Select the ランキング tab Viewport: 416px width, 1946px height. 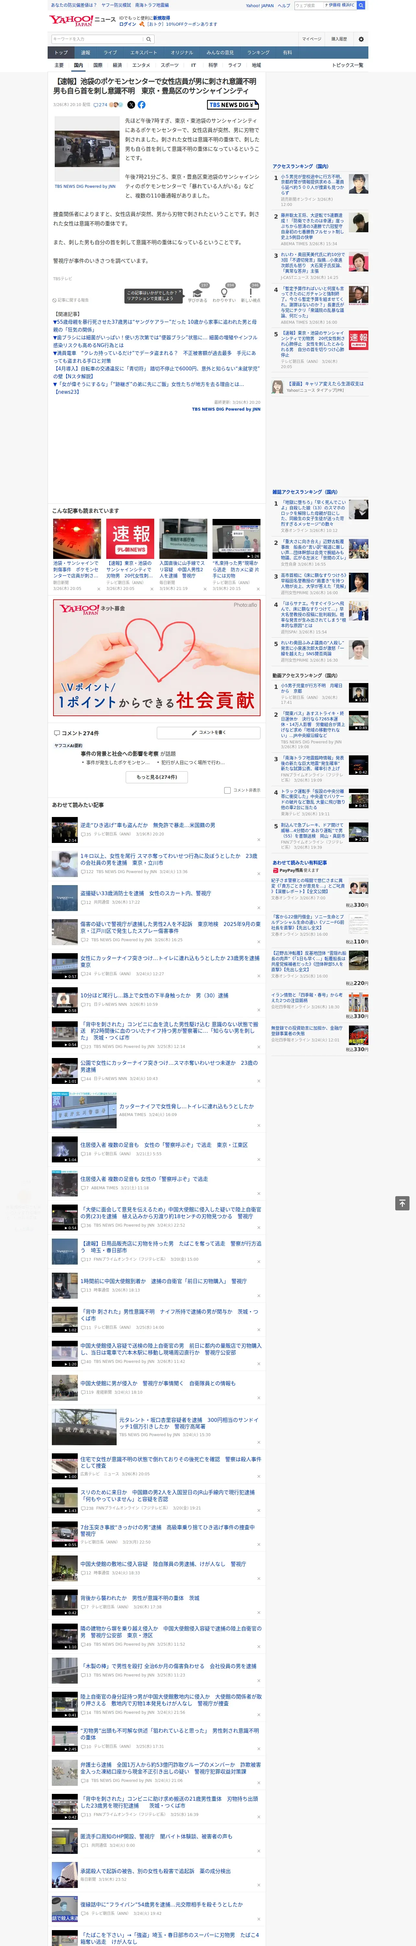coord(258,53)
